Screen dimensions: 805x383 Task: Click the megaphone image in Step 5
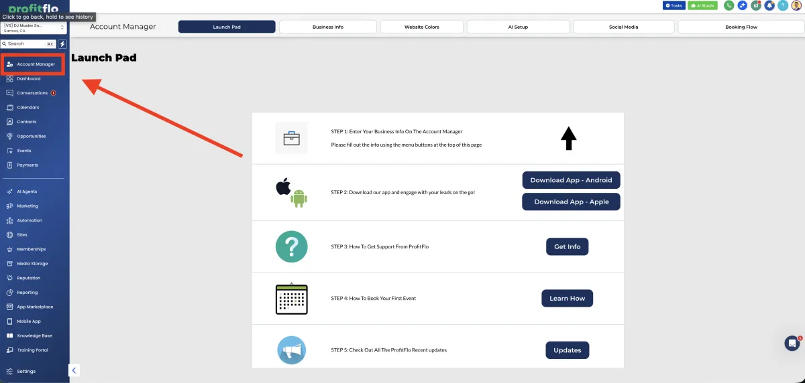(292, 350)
